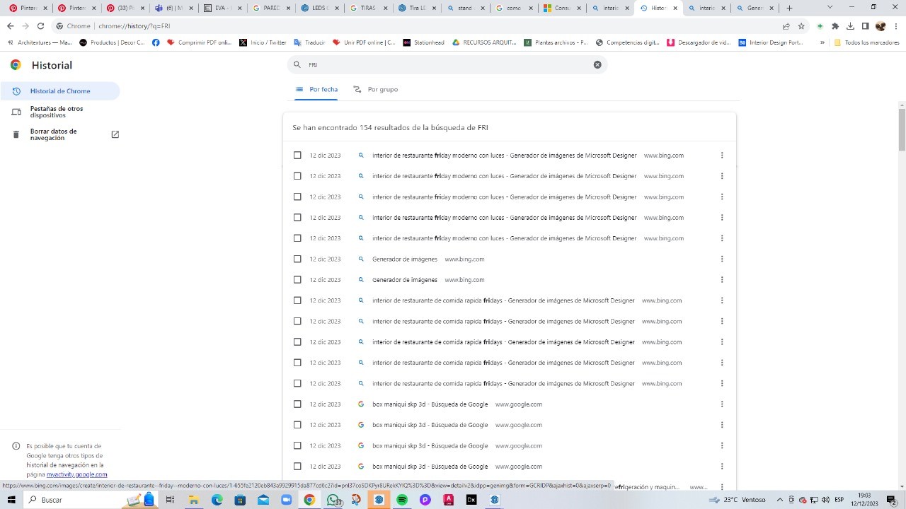The image size is (906, 509).
Task: Open the Traducir bookmark
Action: [x=309, y=42]
